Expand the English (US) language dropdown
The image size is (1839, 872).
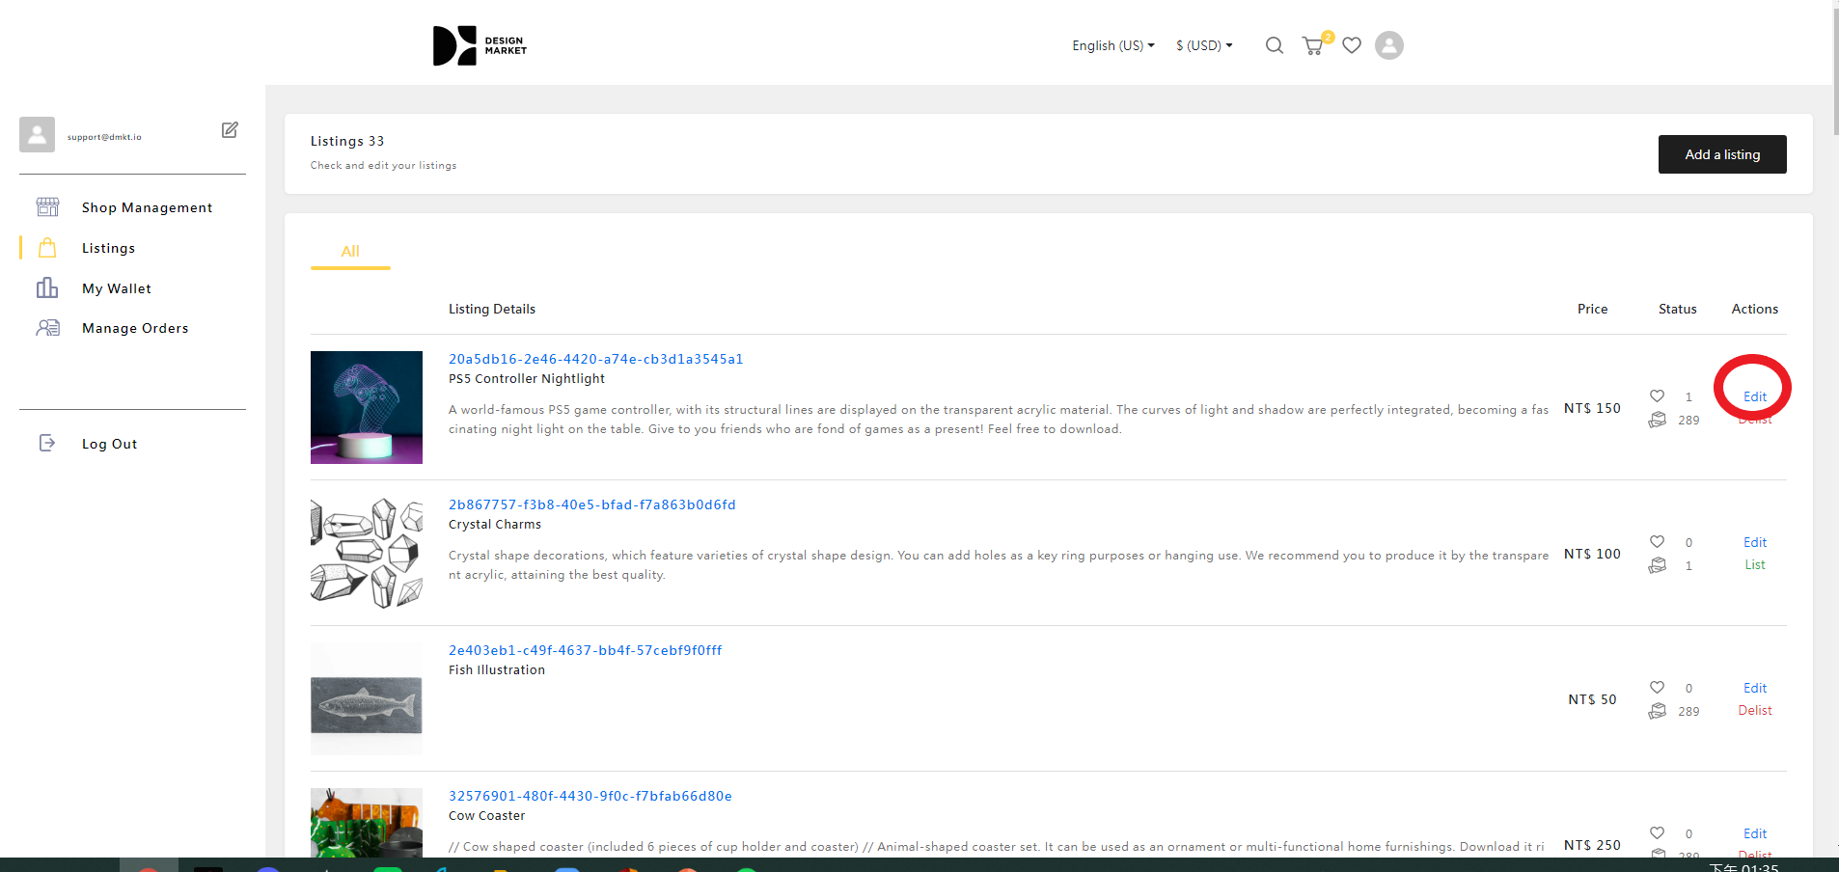coord(1112,45)
